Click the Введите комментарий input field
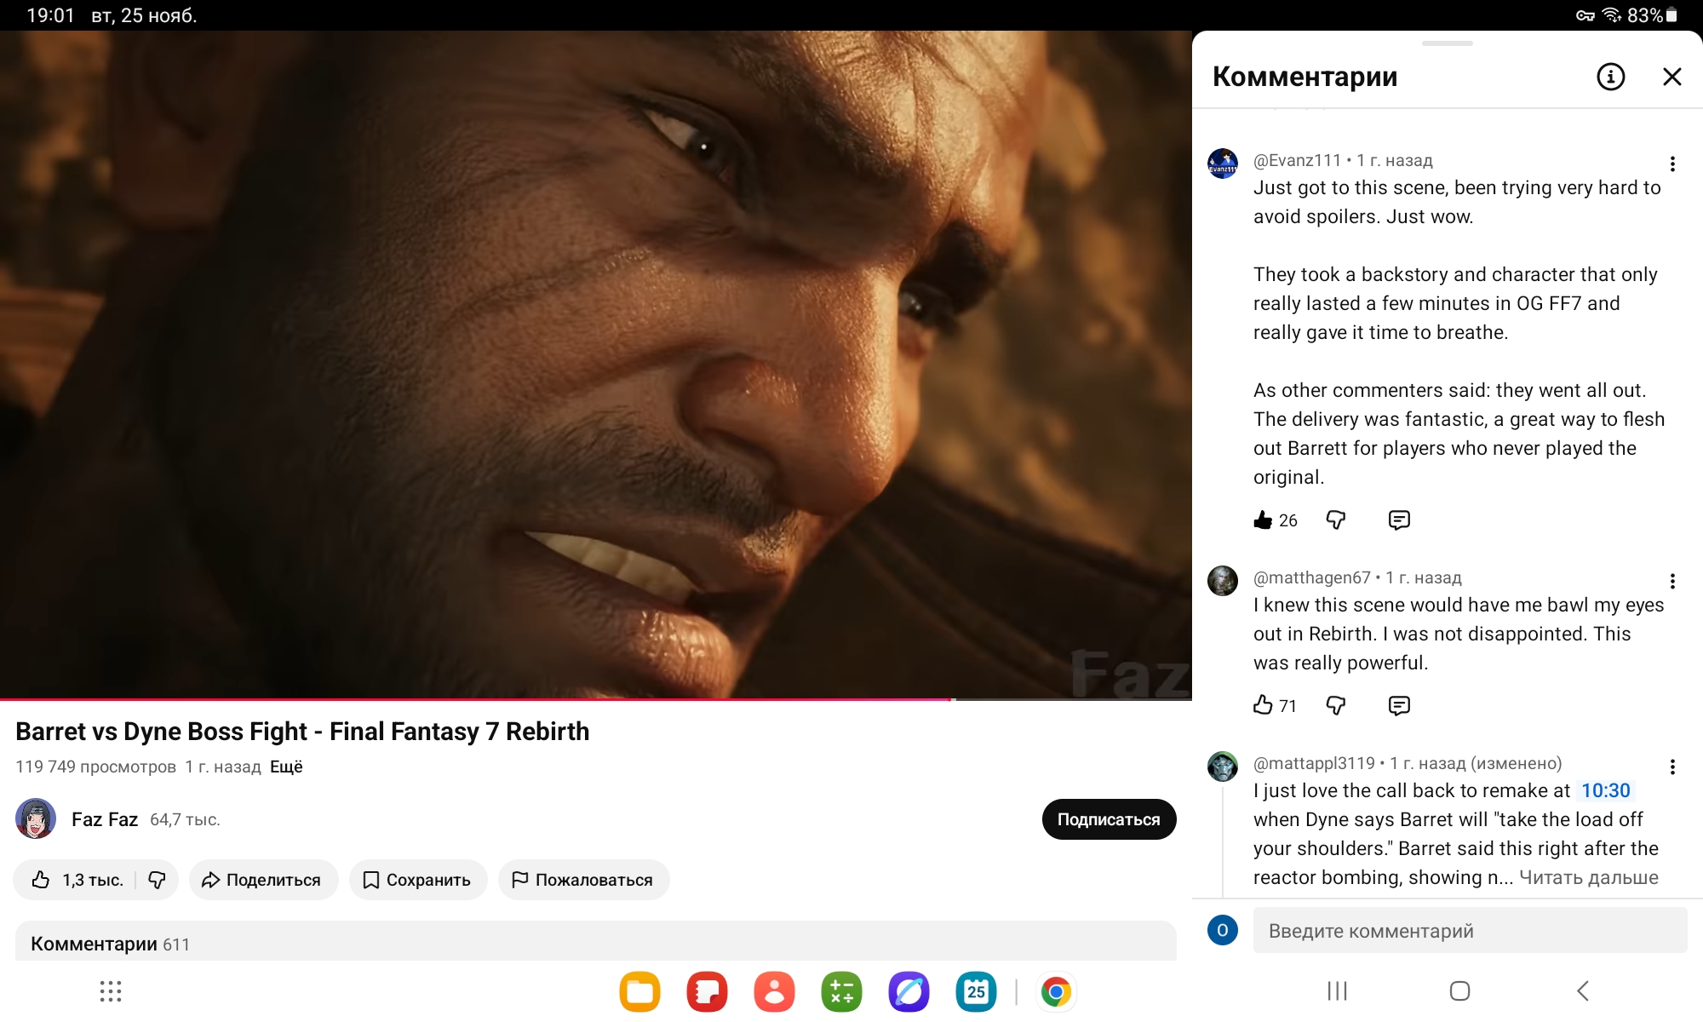 click(x=1470, y=930)
